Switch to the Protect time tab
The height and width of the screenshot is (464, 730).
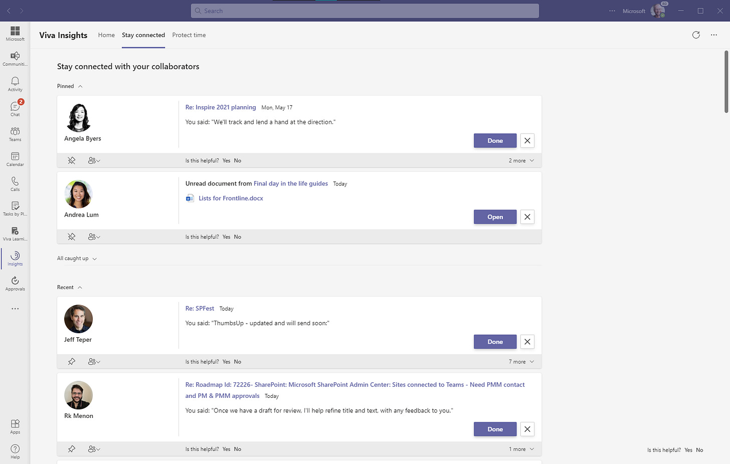click(x=189, y=35)
